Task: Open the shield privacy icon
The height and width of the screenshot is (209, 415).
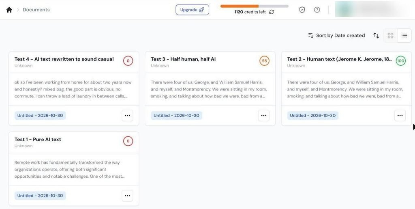Action: pyautogui.click(x=302, y=10)
